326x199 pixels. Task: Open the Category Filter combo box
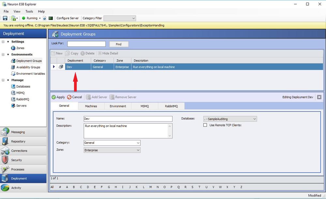pos(120,18)
